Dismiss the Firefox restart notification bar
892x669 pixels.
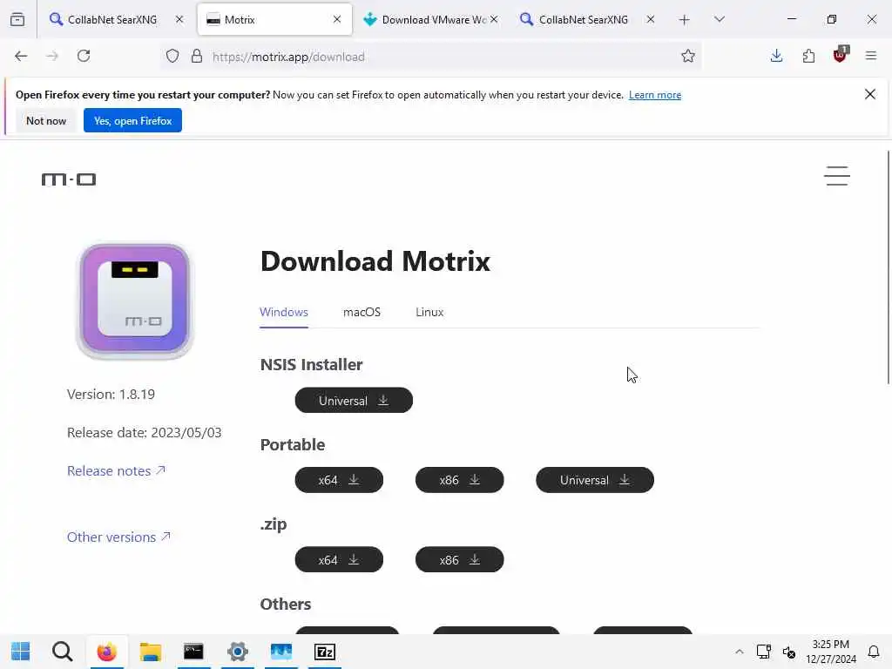(870, 94)
